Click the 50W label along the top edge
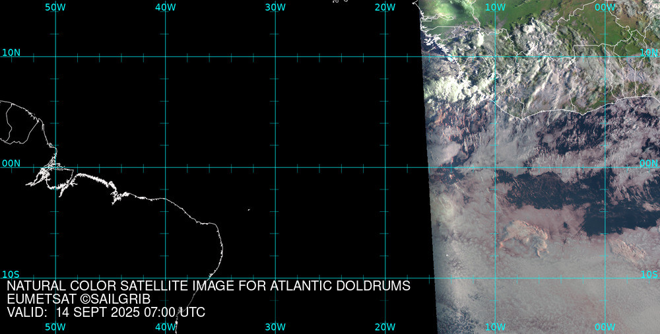The image size is (660, 334). pyautogui.click(x=55, y=7)
